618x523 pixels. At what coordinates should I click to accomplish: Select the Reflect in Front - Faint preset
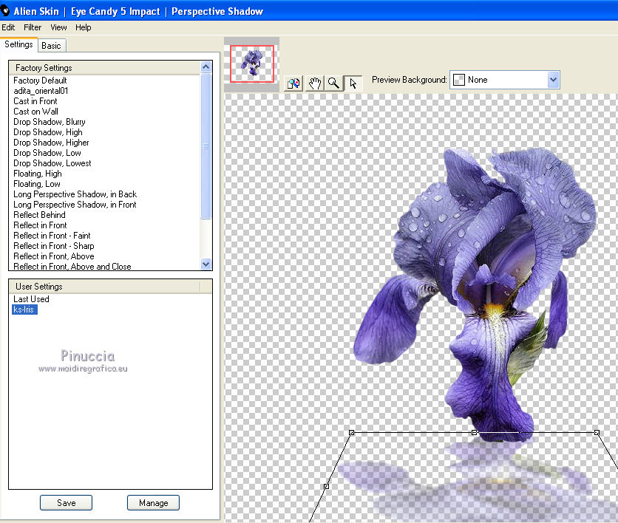tap(52, 236)
